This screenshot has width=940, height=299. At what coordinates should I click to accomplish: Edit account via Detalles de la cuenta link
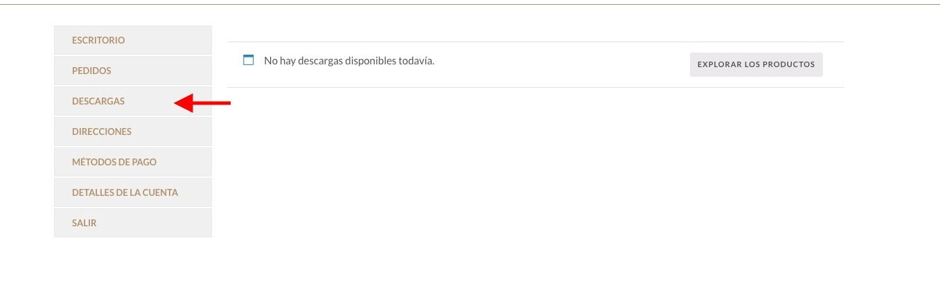click(125, 192)
